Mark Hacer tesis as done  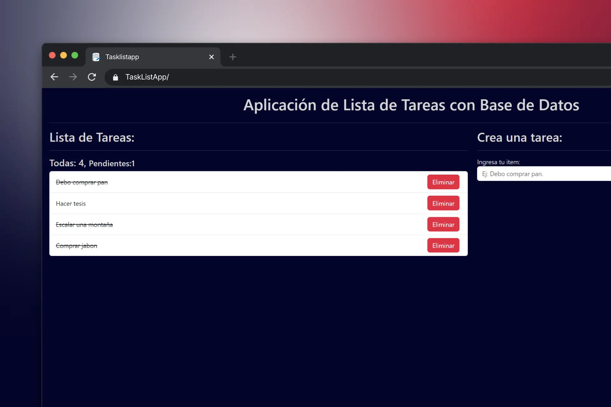click(71, 203)
